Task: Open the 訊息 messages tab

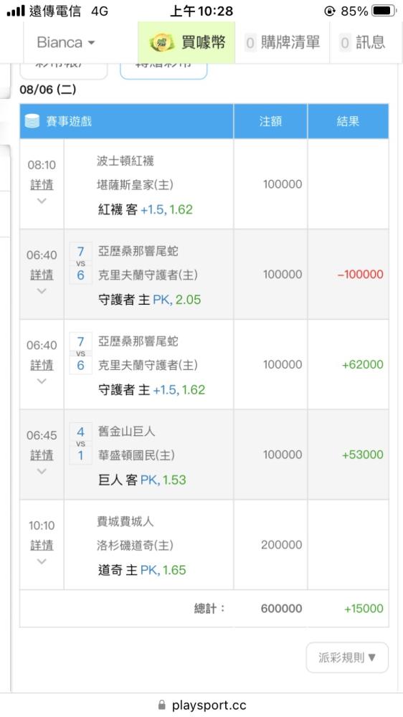Action: click(x=364, y=42)
